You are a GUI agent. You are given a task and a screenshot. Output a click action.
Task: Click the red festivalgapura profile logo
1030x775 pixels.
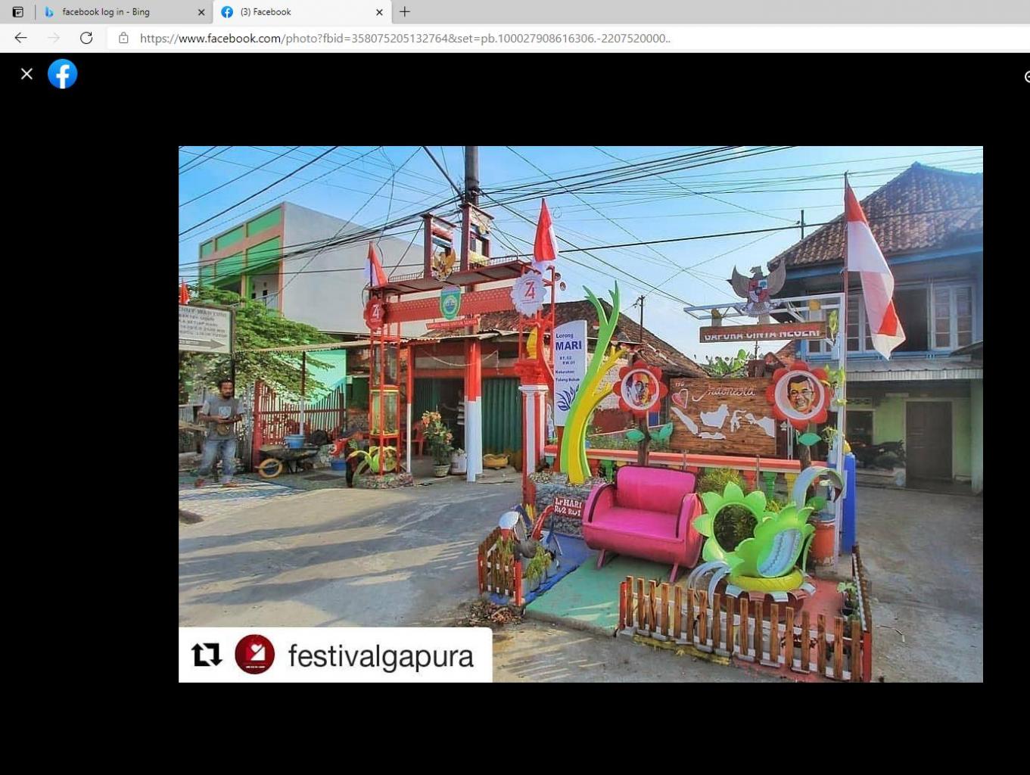click(x=254, y=655)
